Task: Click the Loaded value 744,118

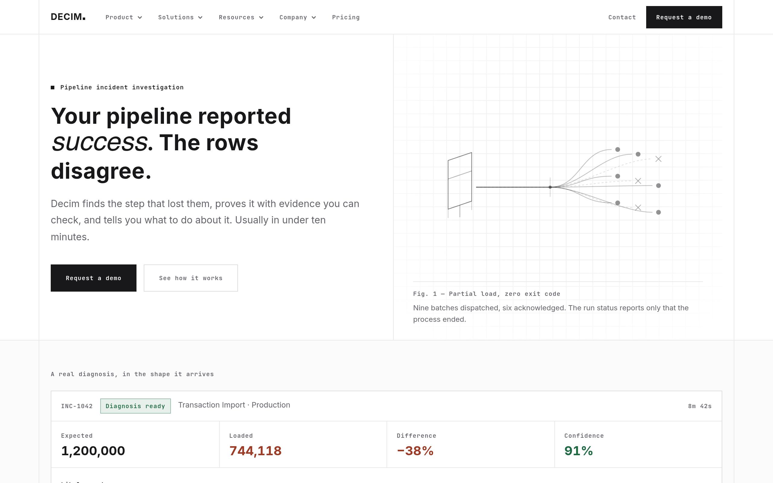Action: pos(255,451)
